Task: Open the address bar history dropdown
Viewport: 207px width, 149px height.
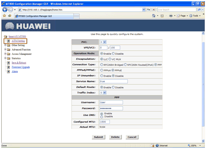Action: 144,9
